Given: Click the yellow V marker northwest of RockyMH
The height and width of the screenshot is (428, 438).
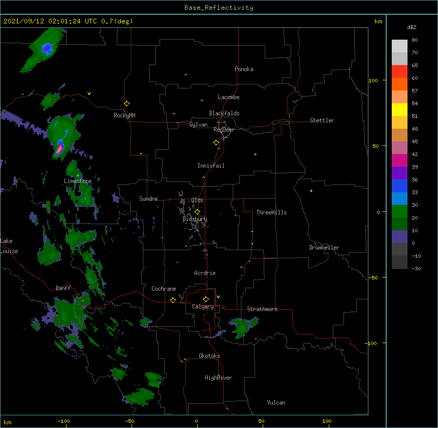Looking at the screenshot, I should pyautogui.click(x=89, y=94).
